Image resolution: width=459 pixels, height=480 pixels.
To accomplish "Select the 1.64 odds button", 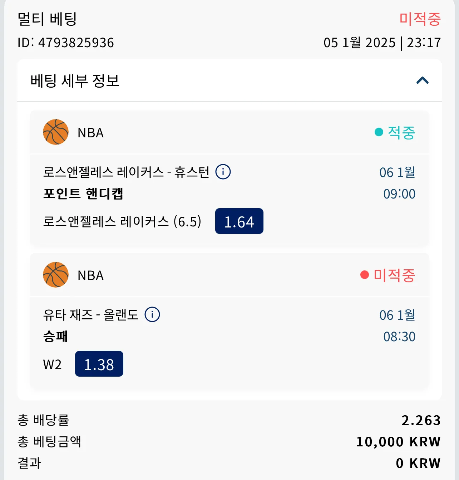I will point(239,221).
